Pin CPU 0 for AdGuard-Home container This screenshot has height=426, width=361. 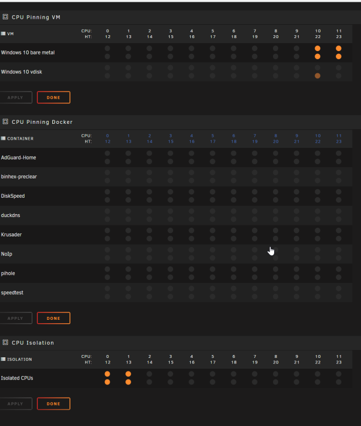tap(107, 153)
